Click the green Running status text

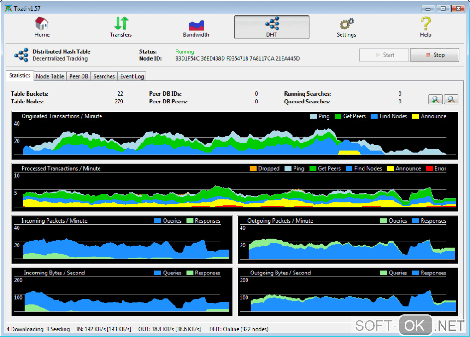[x=185, y=52]
